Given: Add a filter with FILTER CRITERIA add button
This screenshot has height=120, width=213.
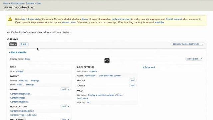Looking at the screenshot, I should tap(64, 106).
